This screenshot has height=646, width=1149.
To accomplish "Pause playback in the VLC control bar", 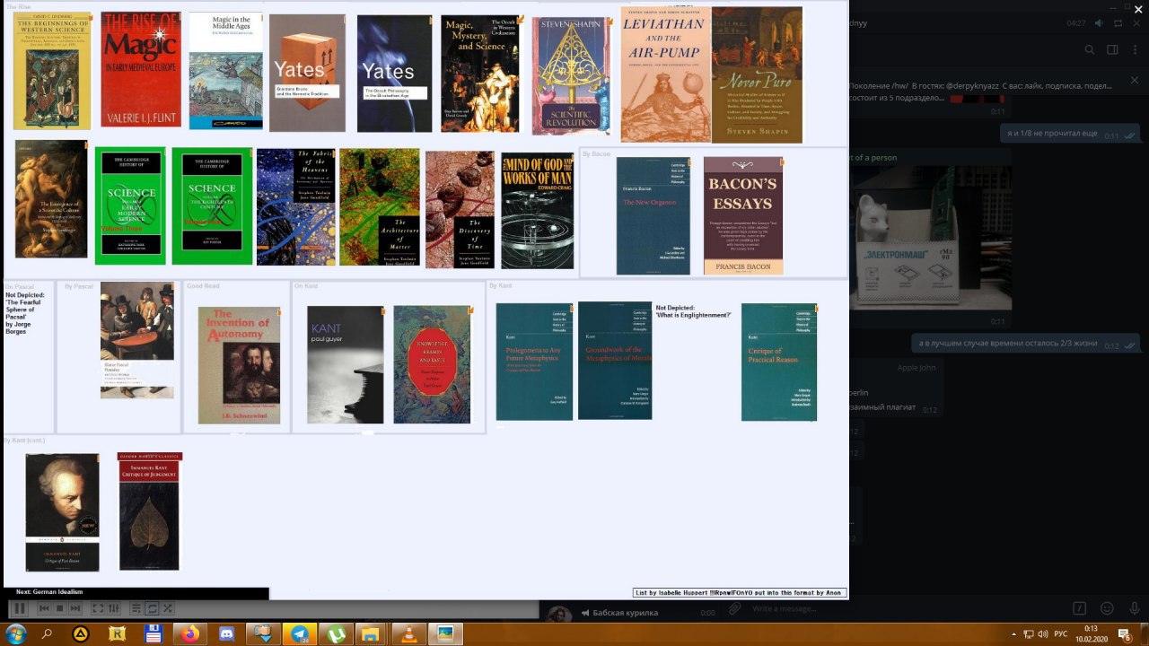I will click(x=18, y=608).
